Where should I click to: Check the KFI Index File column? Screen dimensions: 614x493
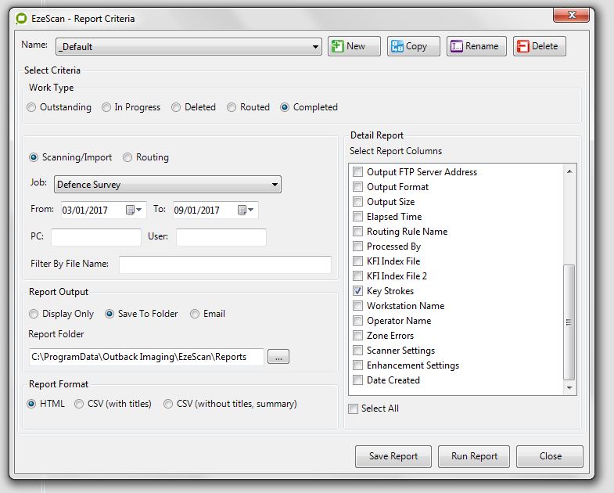[357, 261]
